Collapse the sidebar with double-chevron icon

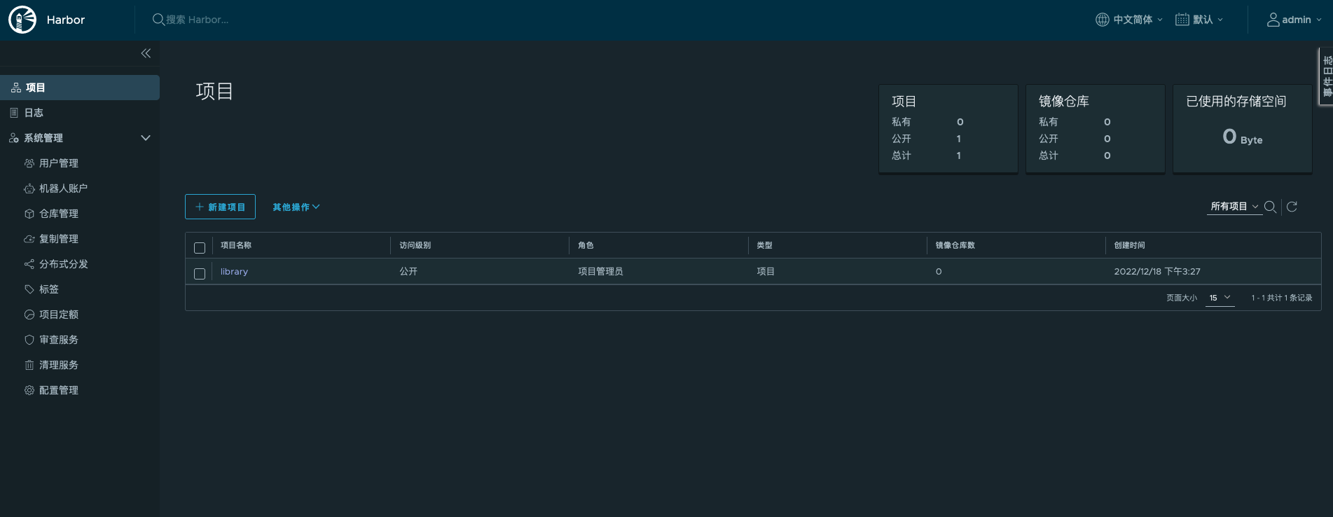tap(146, 53)
